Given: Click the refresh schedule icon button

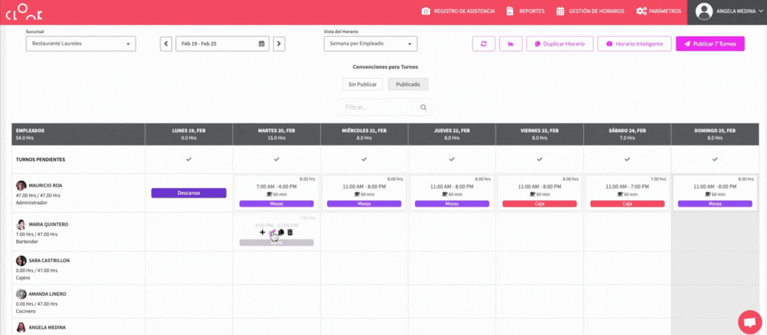Looking at the screenshot, I should coord(483,44).
